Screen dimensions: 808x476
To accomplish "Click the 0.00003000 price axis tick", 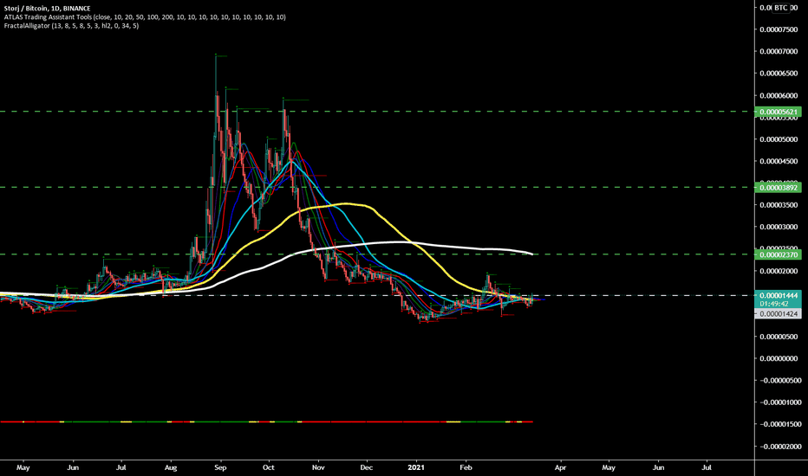I will [x=779, y=227].
